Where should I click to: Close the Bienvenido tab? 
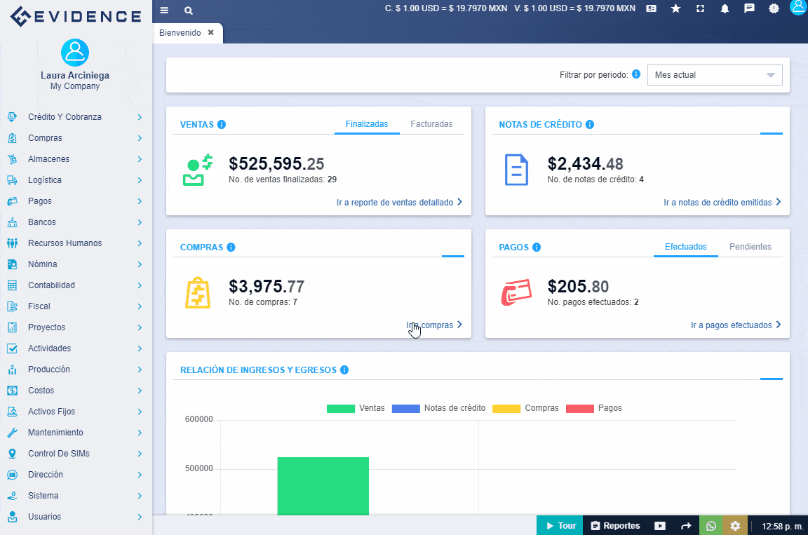click(210, 33)
